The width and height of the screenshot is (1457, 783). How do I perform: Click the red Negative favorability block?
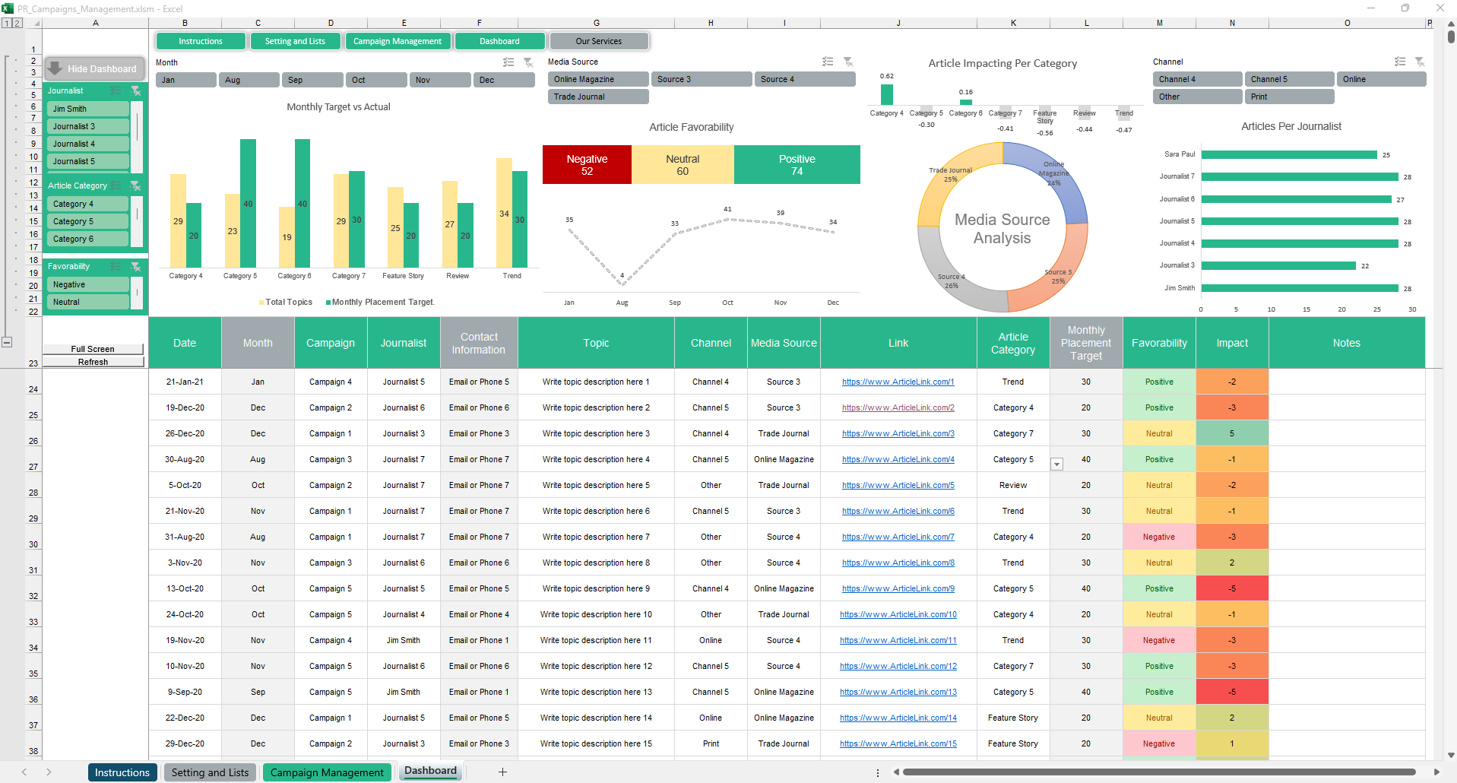pos(587,165)
